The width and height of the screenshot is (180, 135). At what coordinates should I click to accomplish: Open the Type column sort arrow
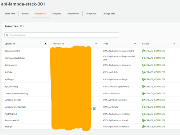[135, 44]
